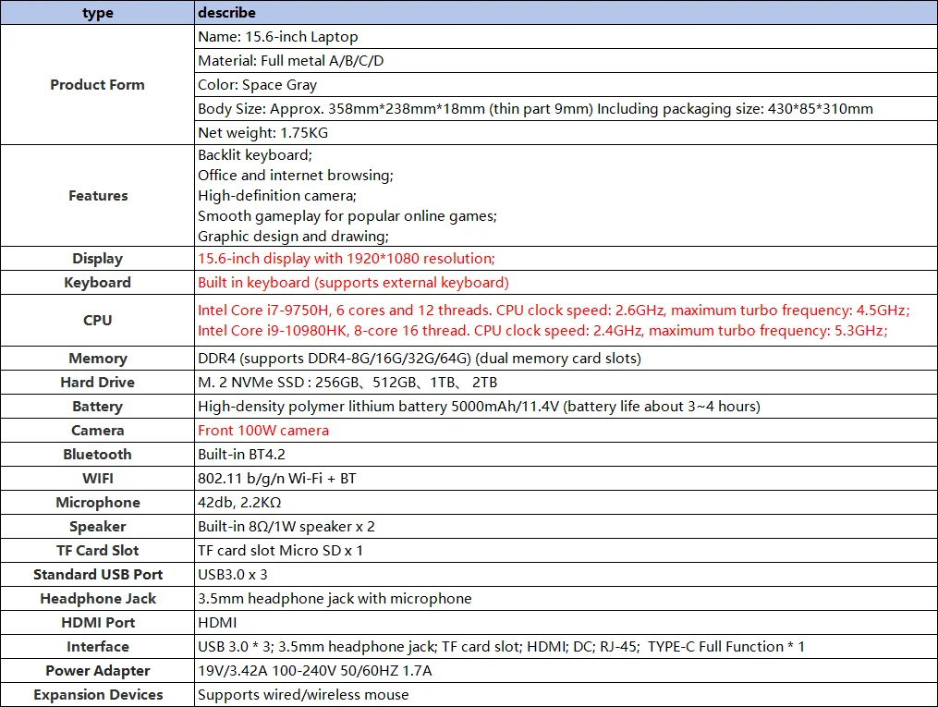Click the 'type' column header
938x707 pixels.
click(x=98, y=13)
